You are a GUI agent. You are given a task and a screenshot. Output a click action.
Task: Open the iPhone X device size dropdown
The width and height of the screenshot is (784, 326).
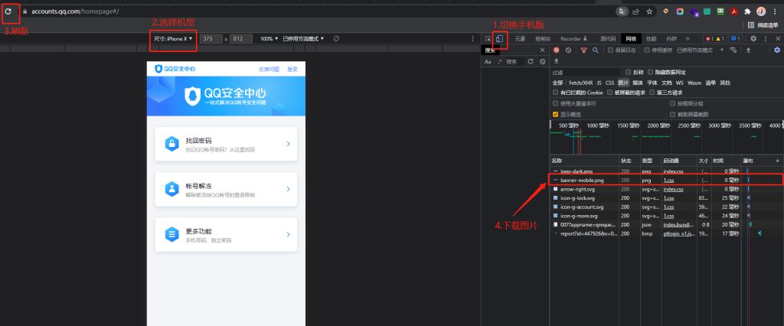[173, 38]
